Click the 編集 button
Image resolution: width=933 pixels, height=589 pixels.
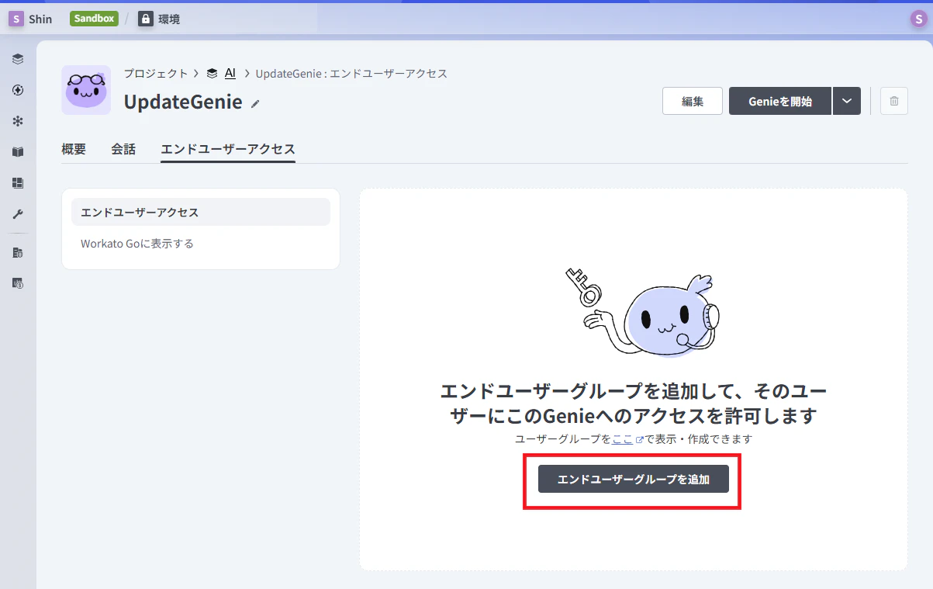693,101
